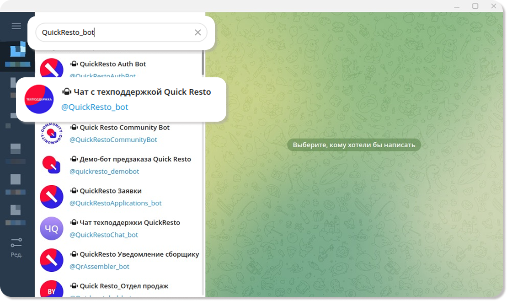Click the QuickResto Уведомление сборщику avatar
Image resolution: width=507 pixels, height=301 pixels.
click(52, 260)
